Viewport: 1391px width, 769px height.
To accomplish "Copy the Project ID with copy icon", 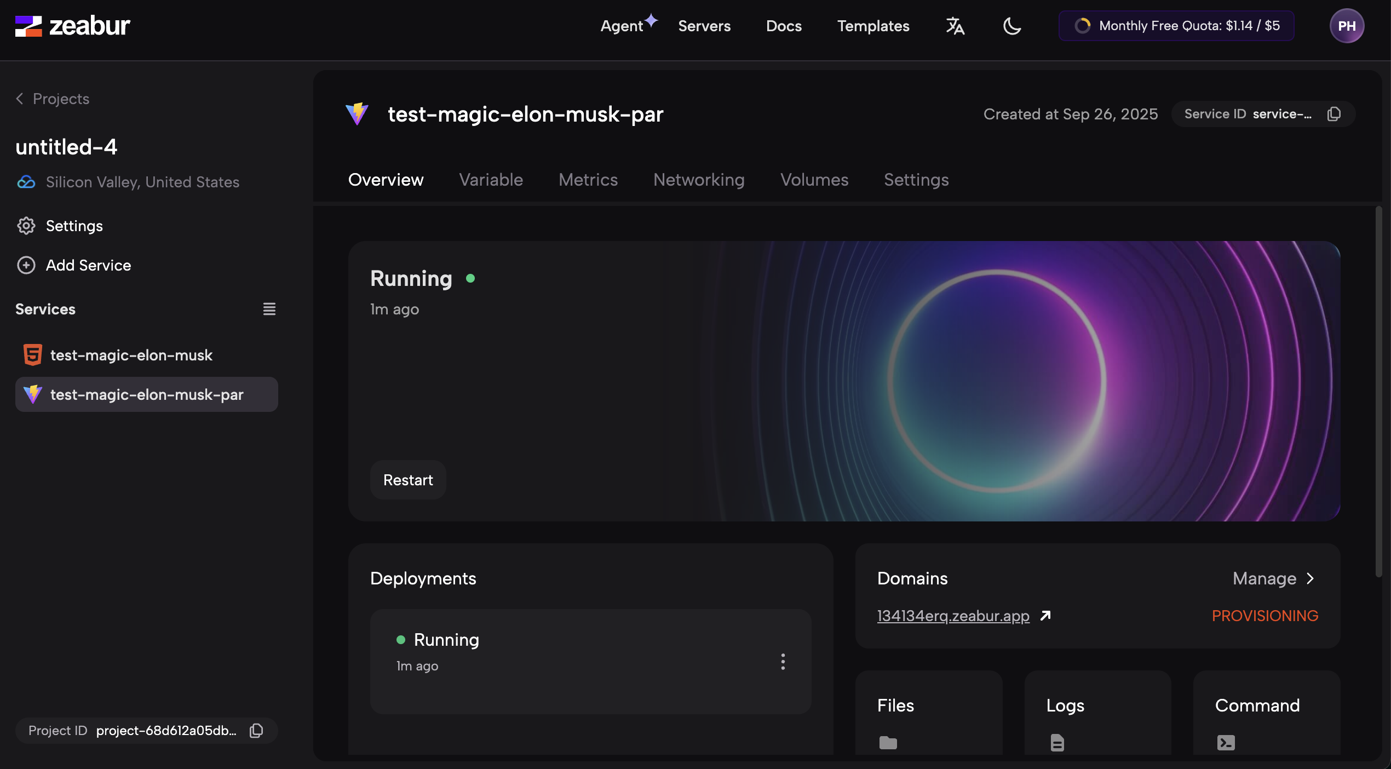I will click(x=256, y=731).
